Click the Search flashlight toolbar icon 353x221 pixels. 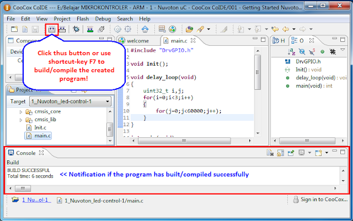coord(200,29)
